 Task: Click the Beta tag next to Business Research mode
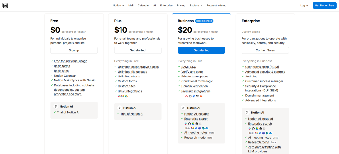210,138
